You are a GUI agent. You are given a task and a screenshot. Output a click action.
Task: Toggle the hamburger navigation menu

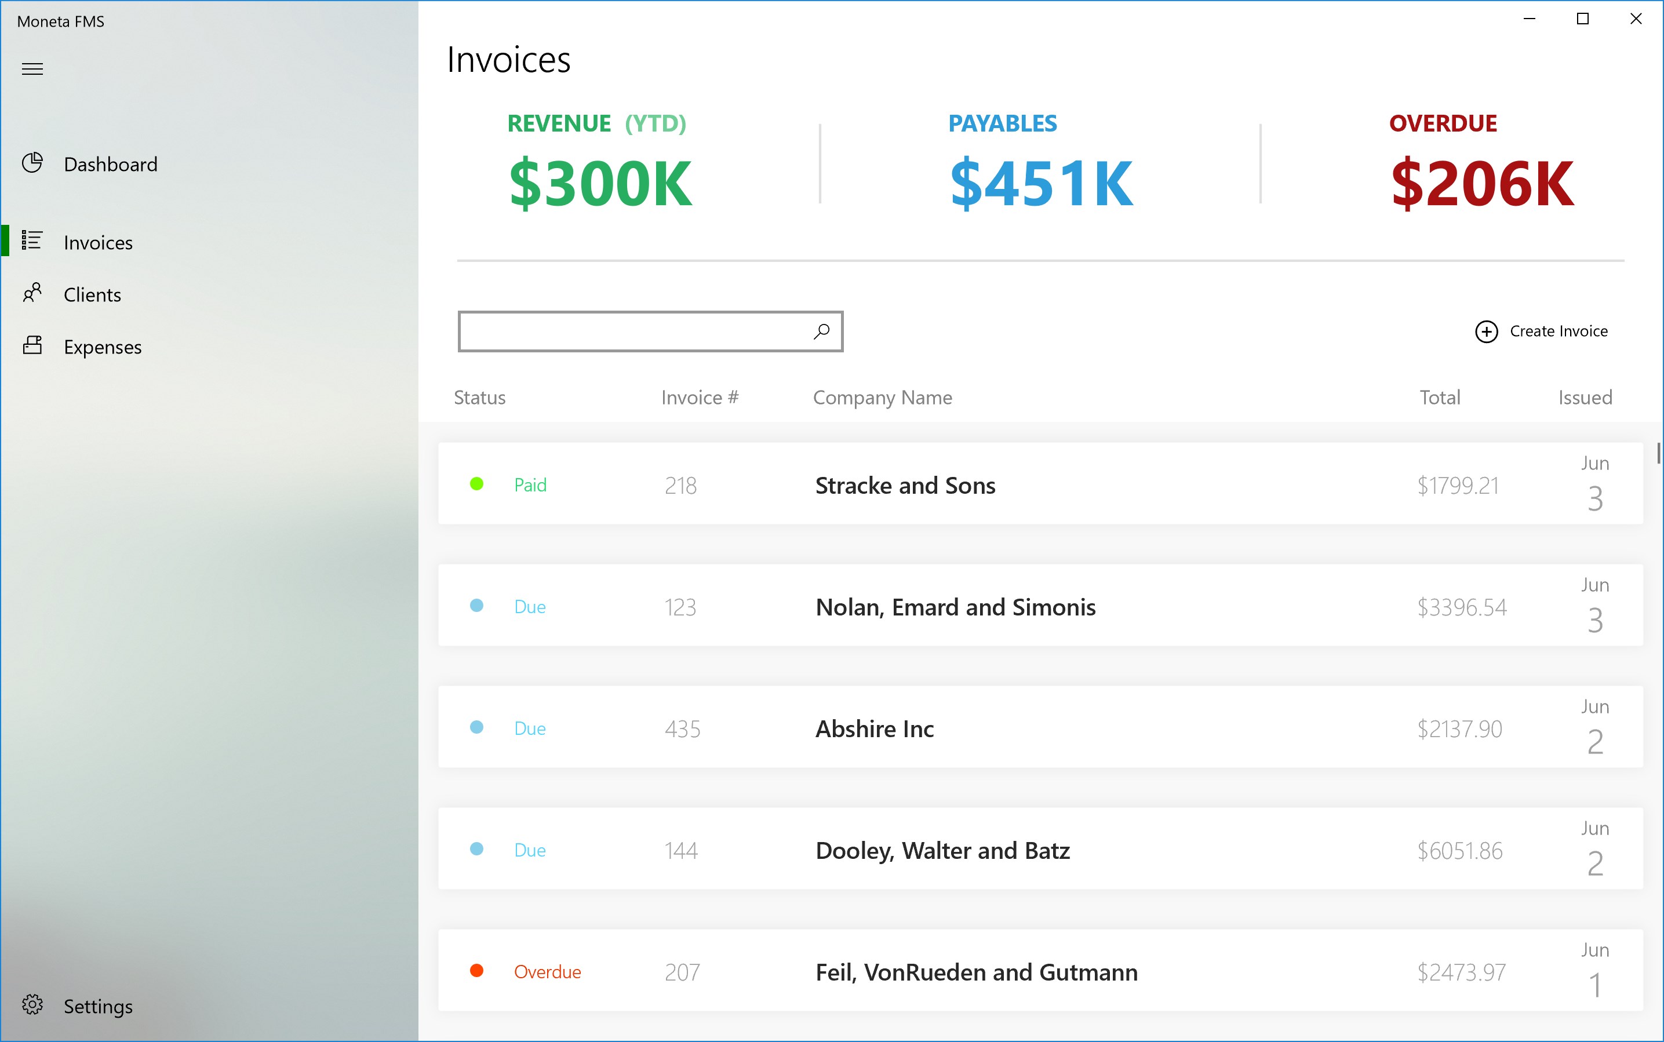coord(32,69)
